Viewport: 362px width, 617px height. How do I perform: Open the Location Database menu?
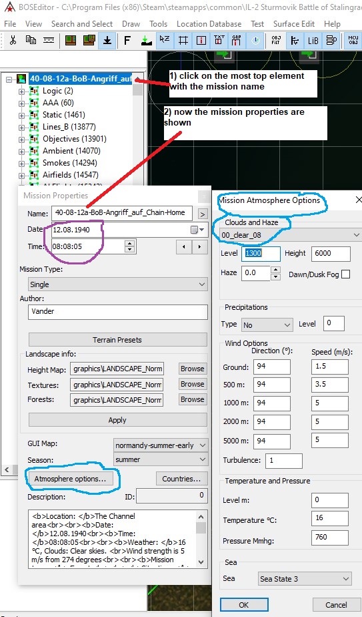click(x=209, y=24)
